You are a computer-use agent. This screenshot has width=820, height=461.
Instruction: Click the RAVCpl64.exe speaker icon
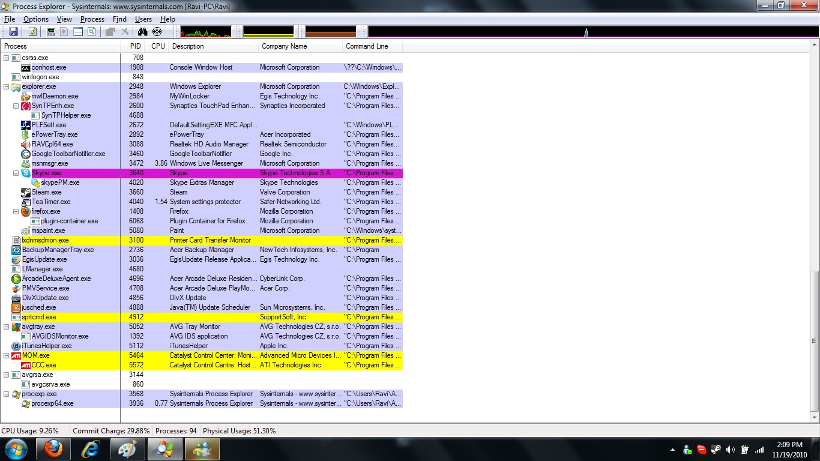26,144
